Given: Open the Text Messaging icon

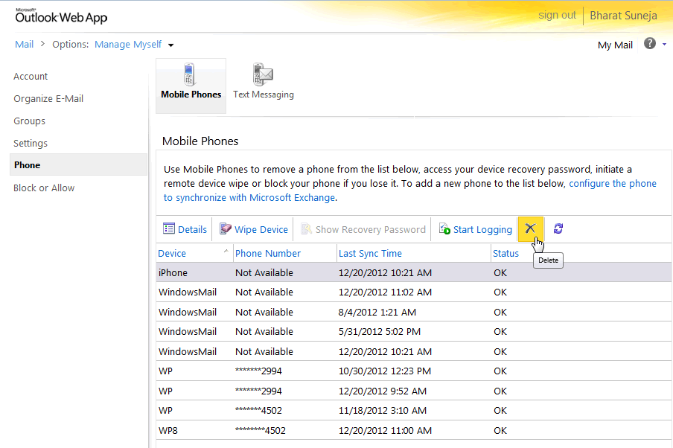Looking at the screenshot, I should [x=263, y=74].
